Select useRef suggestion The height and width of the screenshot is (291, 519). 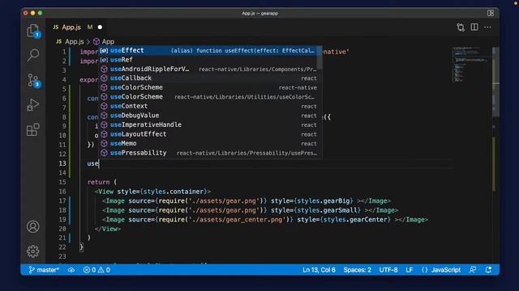(x=208, y=60)
